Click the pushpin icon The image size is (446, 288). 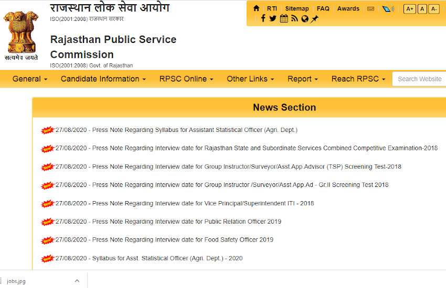point(314,19)
